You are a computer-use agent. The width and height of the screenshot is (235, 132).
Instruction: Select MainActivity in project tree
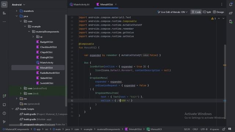[45, 63]
